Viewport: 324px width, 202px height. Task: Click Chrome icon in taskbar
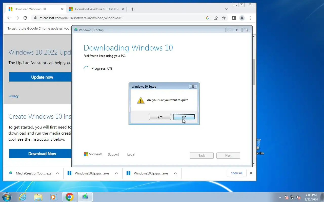70,197
